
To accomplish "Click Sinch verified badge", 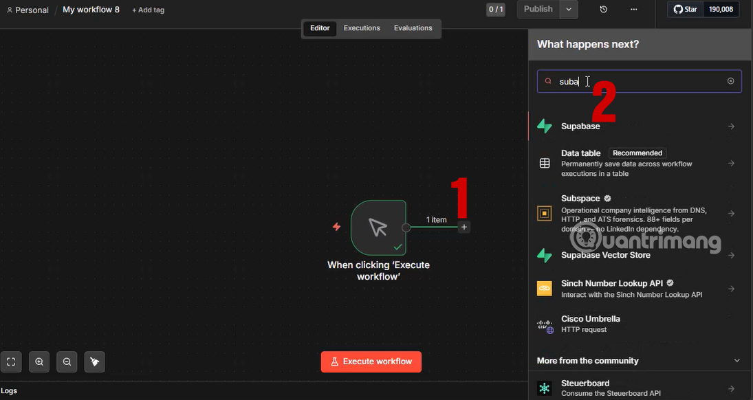I will 670,283.
